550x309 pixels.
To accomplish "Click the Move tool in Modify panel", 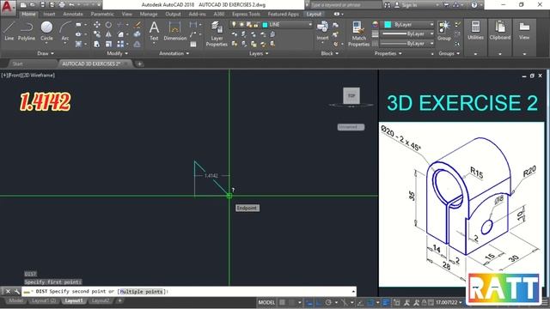I will tap(97, 25).
